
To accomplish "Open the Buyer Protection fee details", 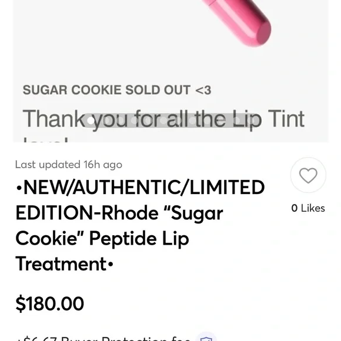I will coord(103,339).
